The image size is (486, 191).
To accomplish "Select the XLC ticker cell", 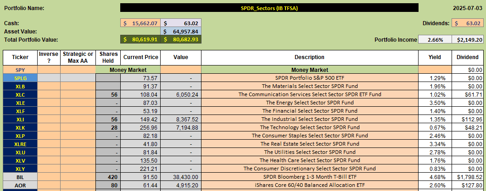I will [x=20, y=94].
